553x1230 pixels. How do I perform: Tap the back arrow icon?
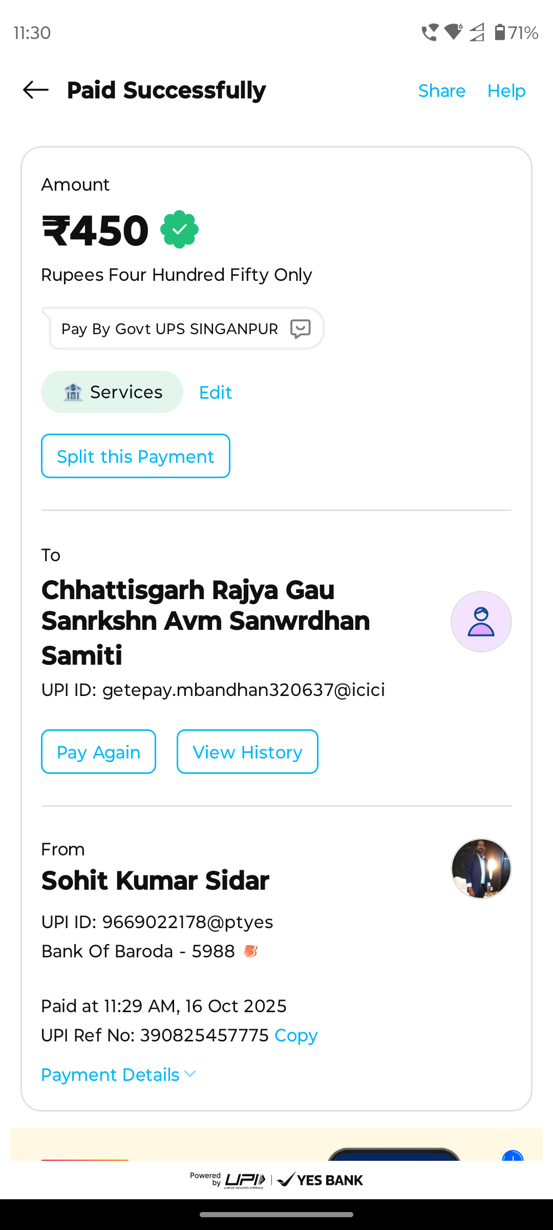[x=36, y=90]
